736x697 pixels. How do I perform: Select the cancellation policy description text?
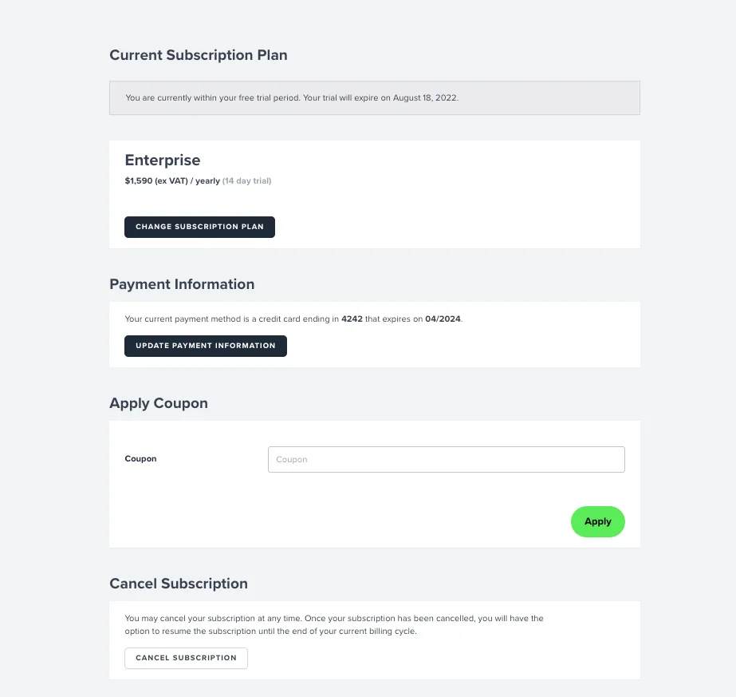pyautogui.click(x=333, y=624)
